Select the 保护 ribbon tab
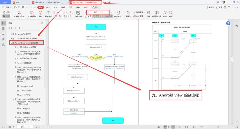Screen dimensions: 240x129 [x=78, y=7]
